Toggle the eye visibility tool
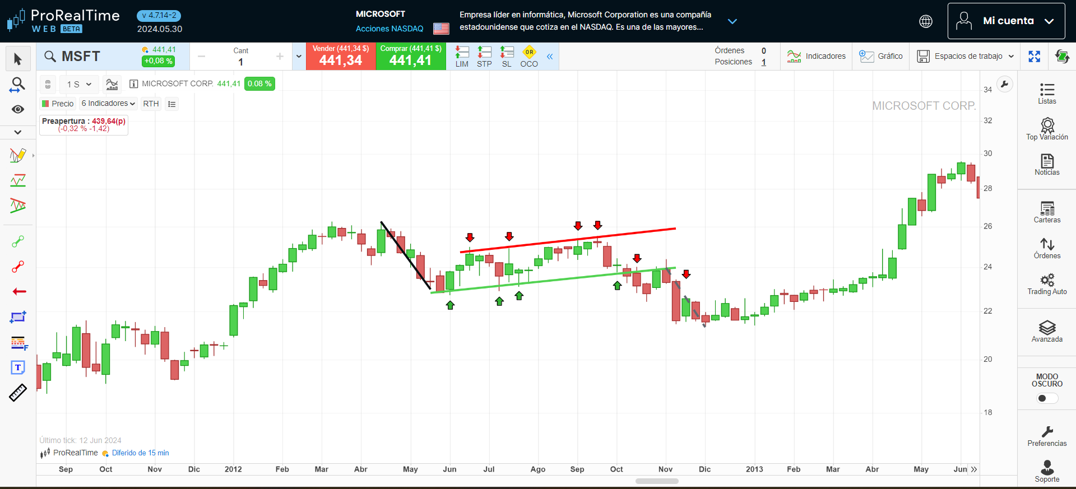Screen dimensions: 1076x489 click(x=18, y=109)
